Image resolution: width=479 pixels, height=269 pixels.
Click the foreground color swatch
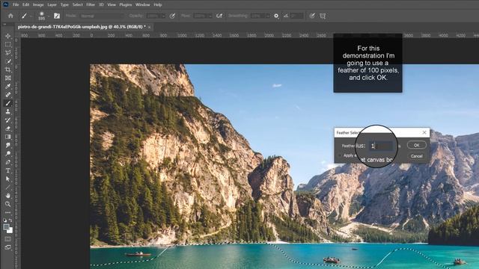(x=6, y=227)
